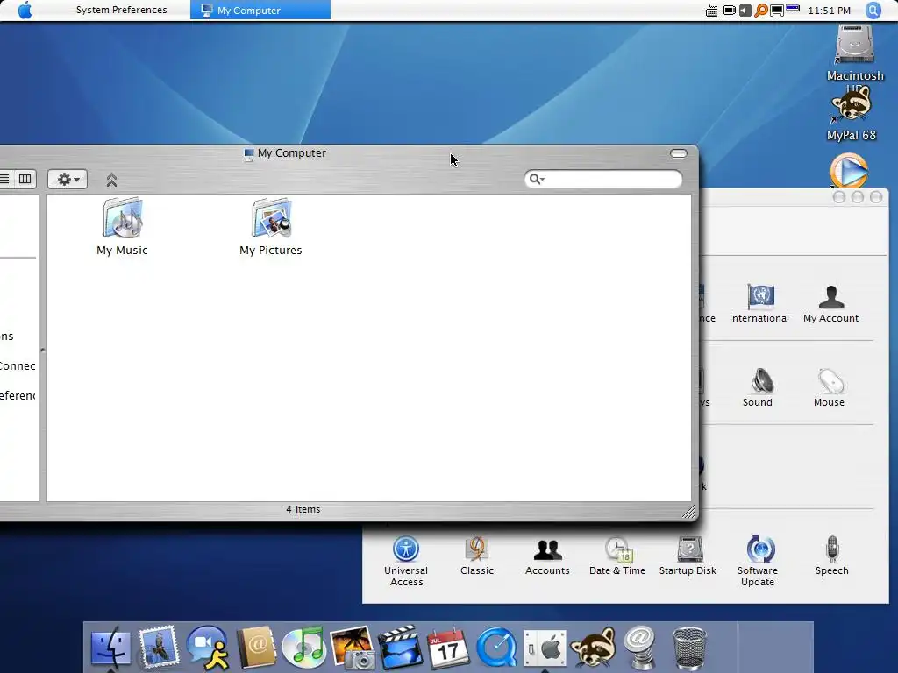Click the battery status menu bar icon
The height and width of the screenshot is (673, 898).
[x=729, y=11]
